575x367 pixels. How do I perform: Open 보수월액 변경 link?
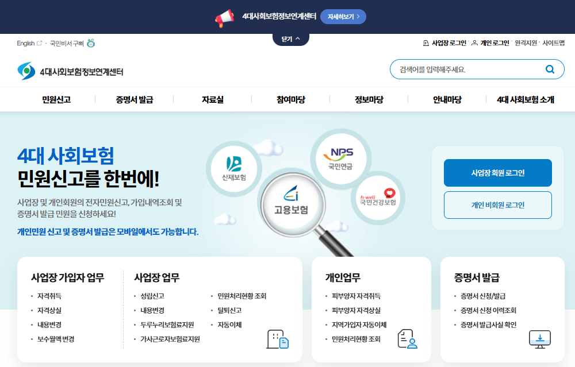point(56,339)
